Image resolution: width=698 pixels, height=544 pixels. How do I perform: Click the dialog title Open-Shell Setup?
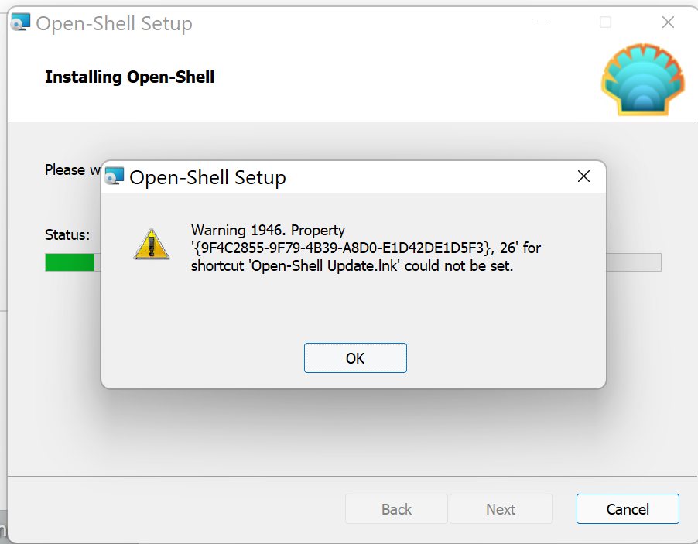tap(207, 177)
